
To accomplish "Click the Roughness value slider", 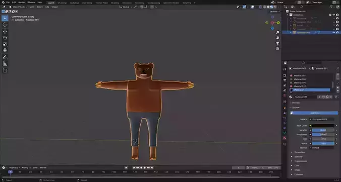I will coord(323,135).
